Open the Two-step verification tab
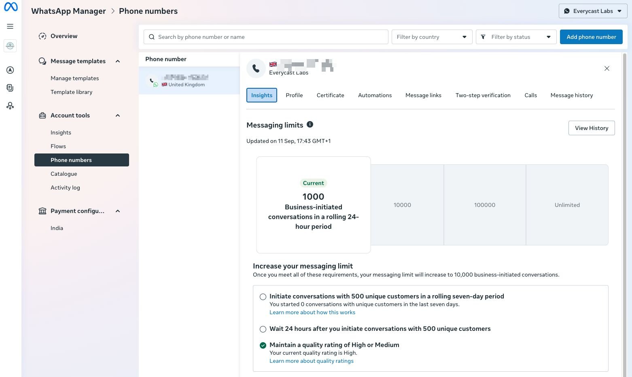Screen dimensions: 632x377 pos(483,95)
